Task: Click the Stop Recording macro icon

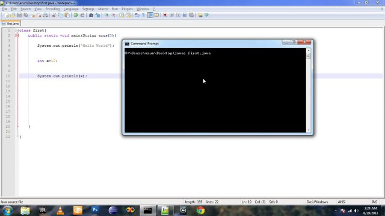Action: click(171, 15)
